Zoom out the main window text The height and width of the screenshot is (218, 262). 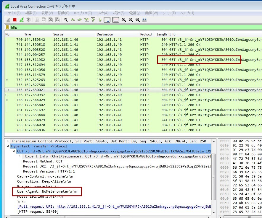tap(131, 20)
